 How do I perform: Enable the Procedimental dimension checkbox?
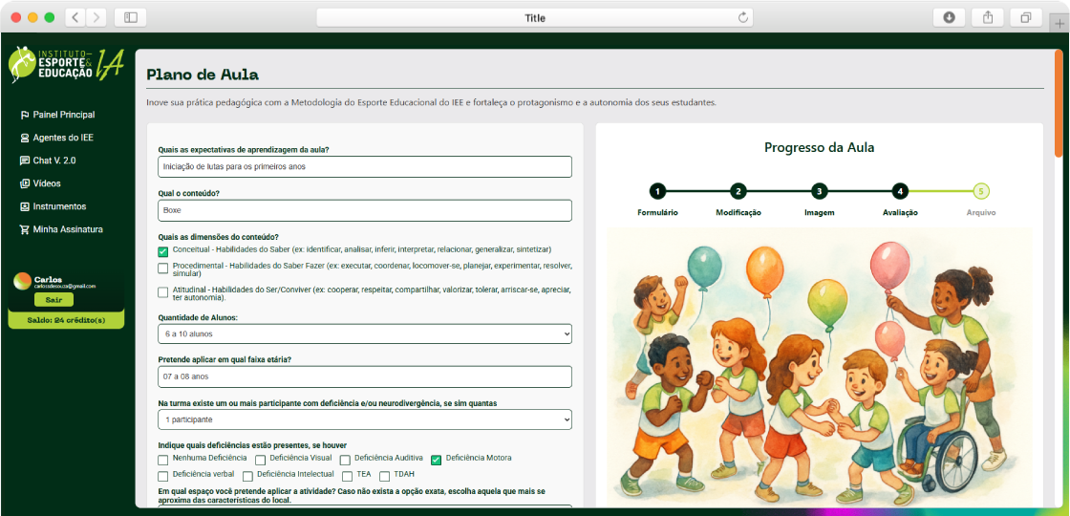(163, 269)
